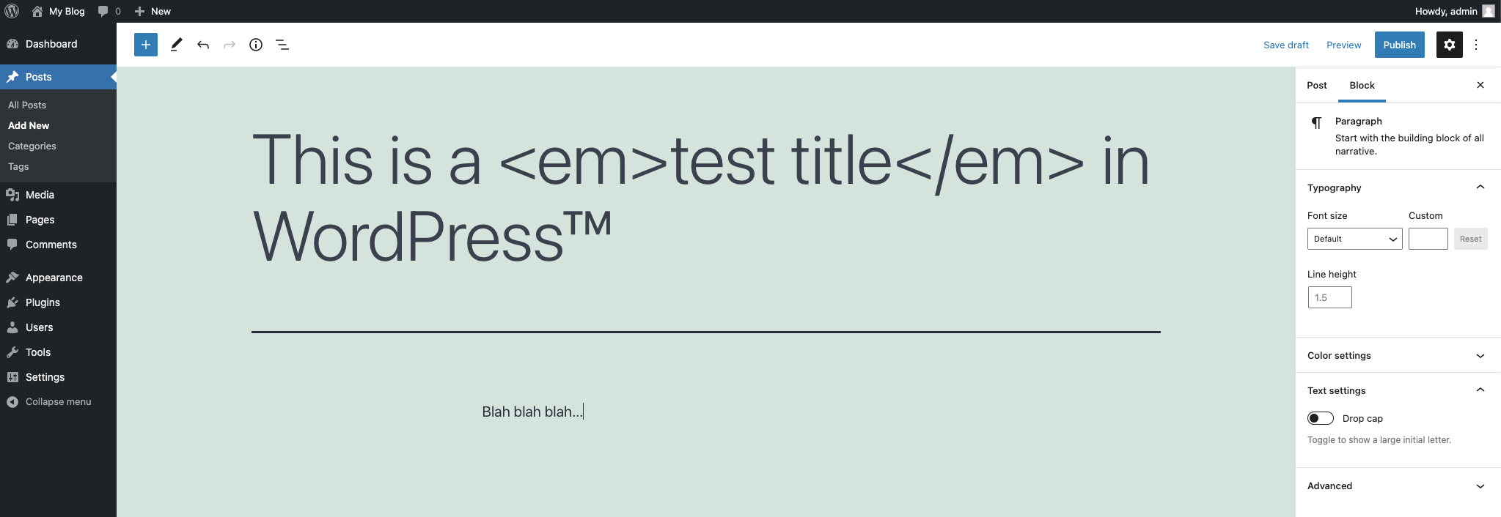Screen dimensions: 1501x517
Task: Open editor Settings with gear icon
Action: [x=1448, y=45]
